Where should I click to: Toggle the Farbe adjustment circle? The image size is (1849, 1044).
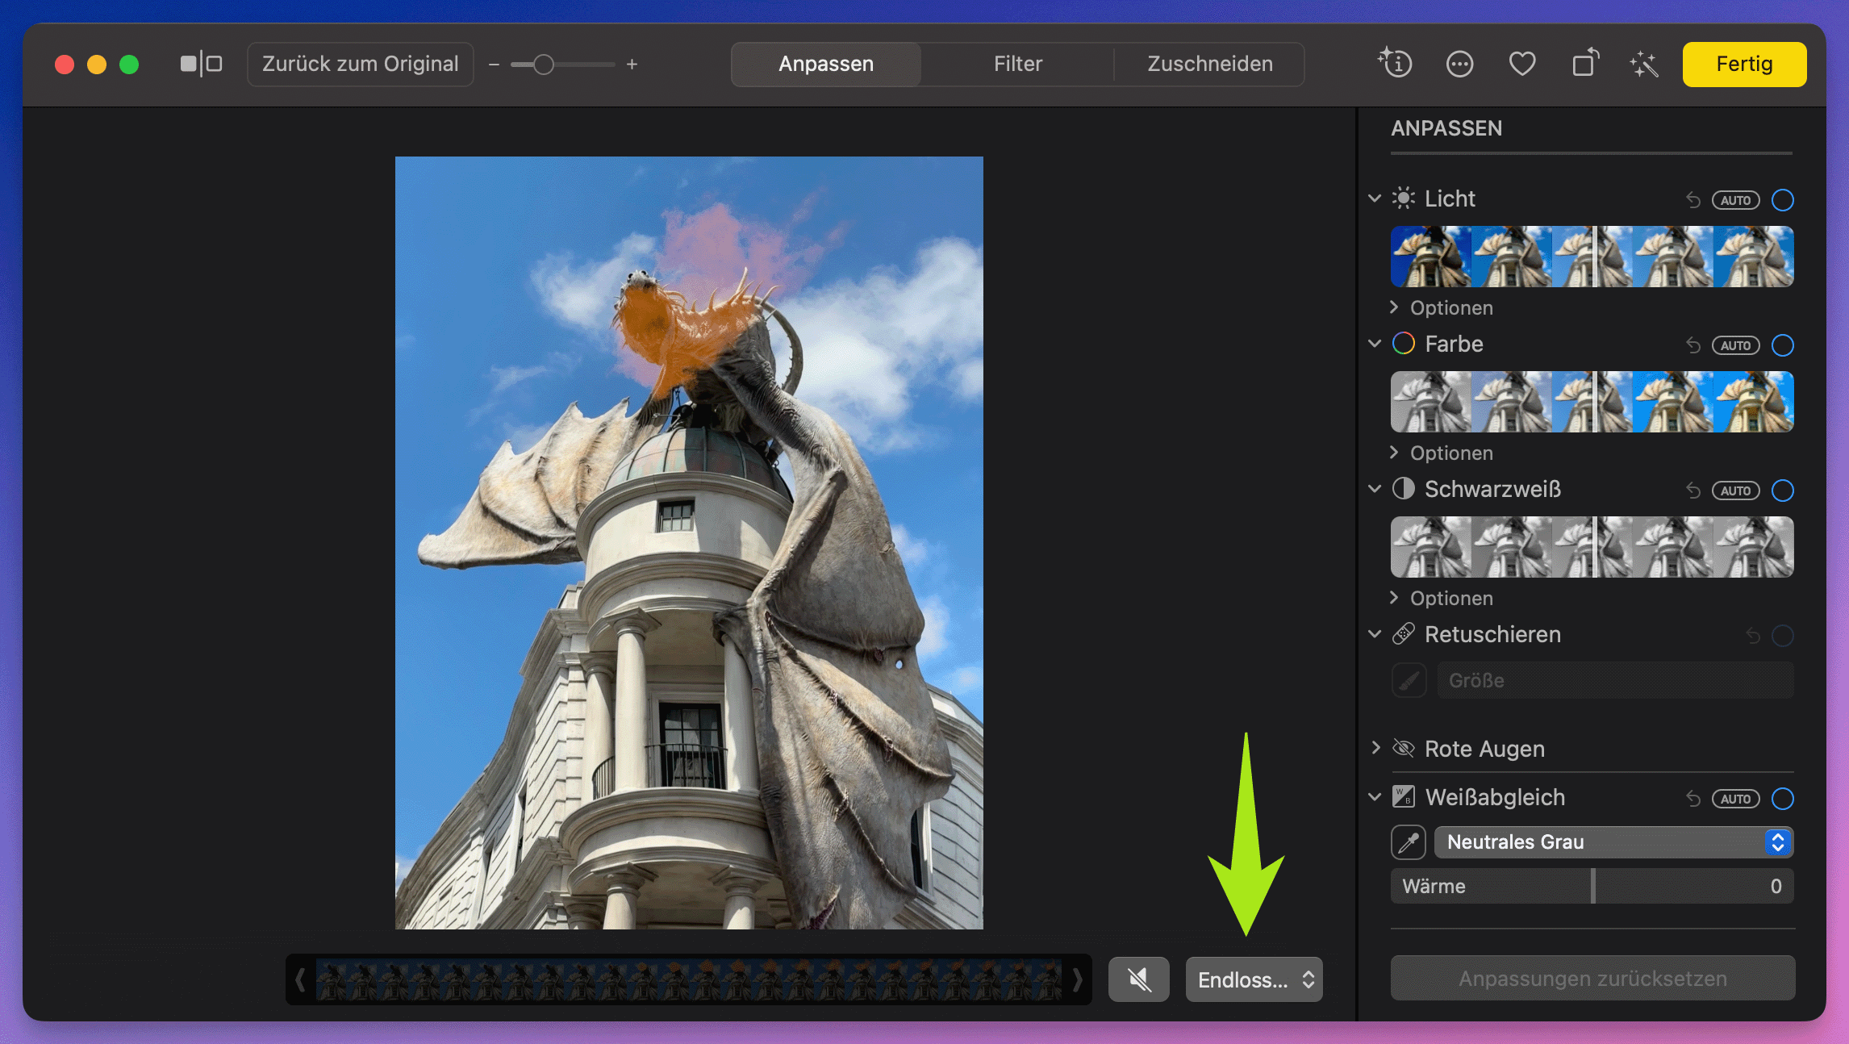pyautogui.click(x=1783, y=345)
